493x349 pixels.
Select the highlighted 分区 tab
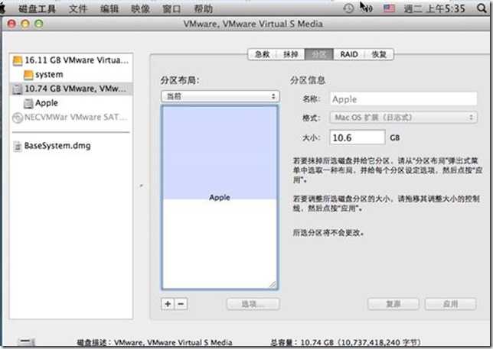pyautogui.click(x=319, y=54)
